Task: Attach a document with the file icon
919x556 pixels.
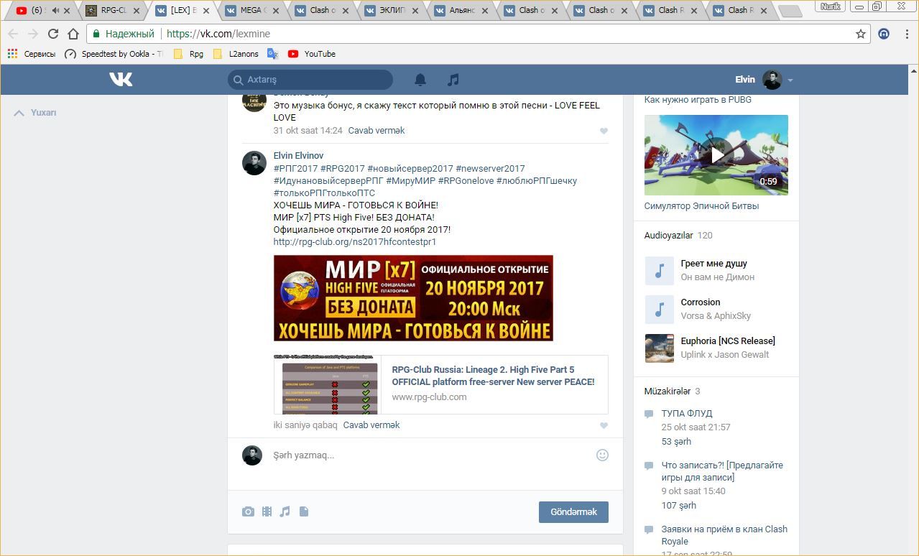Action: (304, 511)
